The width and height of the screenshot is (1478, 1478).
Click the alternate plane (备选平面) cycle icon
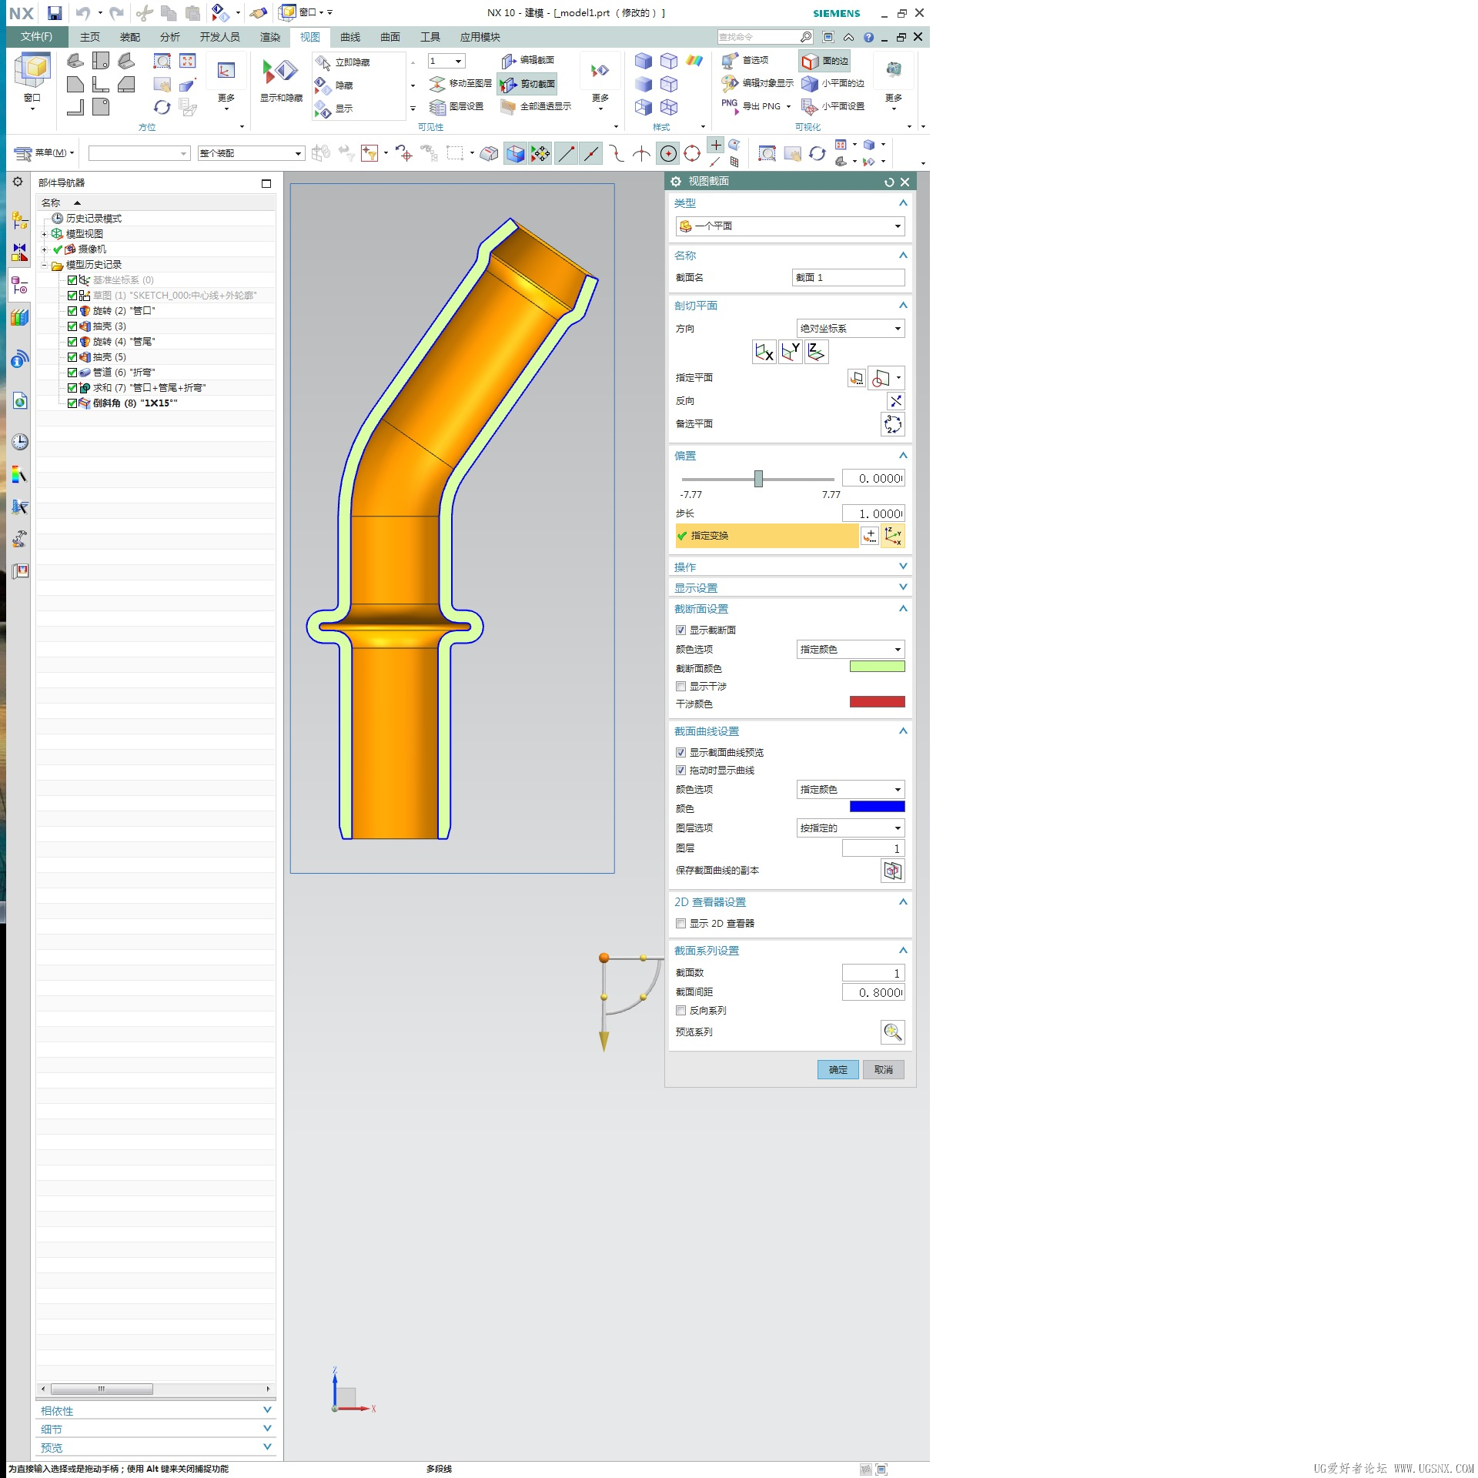[892, 424]
